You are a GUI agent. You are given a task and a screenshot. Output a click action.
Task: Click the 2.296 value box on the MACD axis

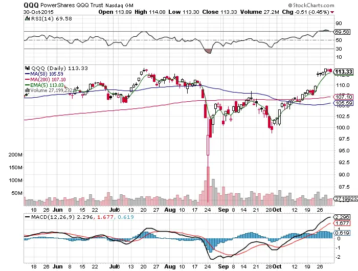342,217
